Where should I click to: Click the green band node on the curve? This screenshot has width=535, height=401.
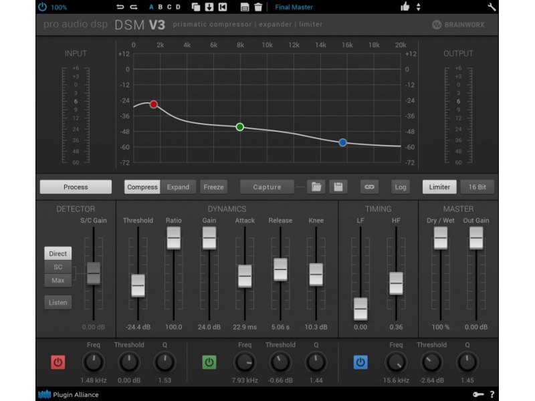pos(240,127)
